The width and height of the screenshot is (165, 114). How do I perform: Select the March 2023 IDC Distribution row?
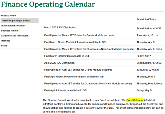point(60,27)
